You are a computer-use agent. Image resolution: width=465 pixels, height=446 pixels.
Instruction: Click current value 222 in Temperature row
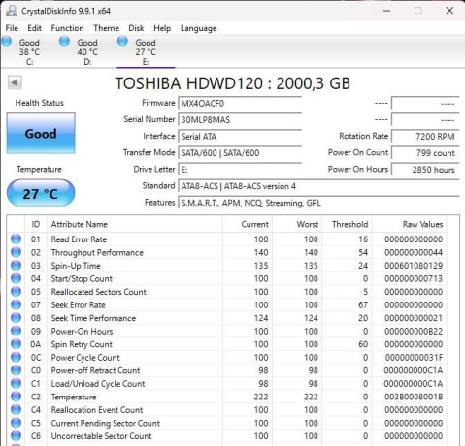(261, 397)
